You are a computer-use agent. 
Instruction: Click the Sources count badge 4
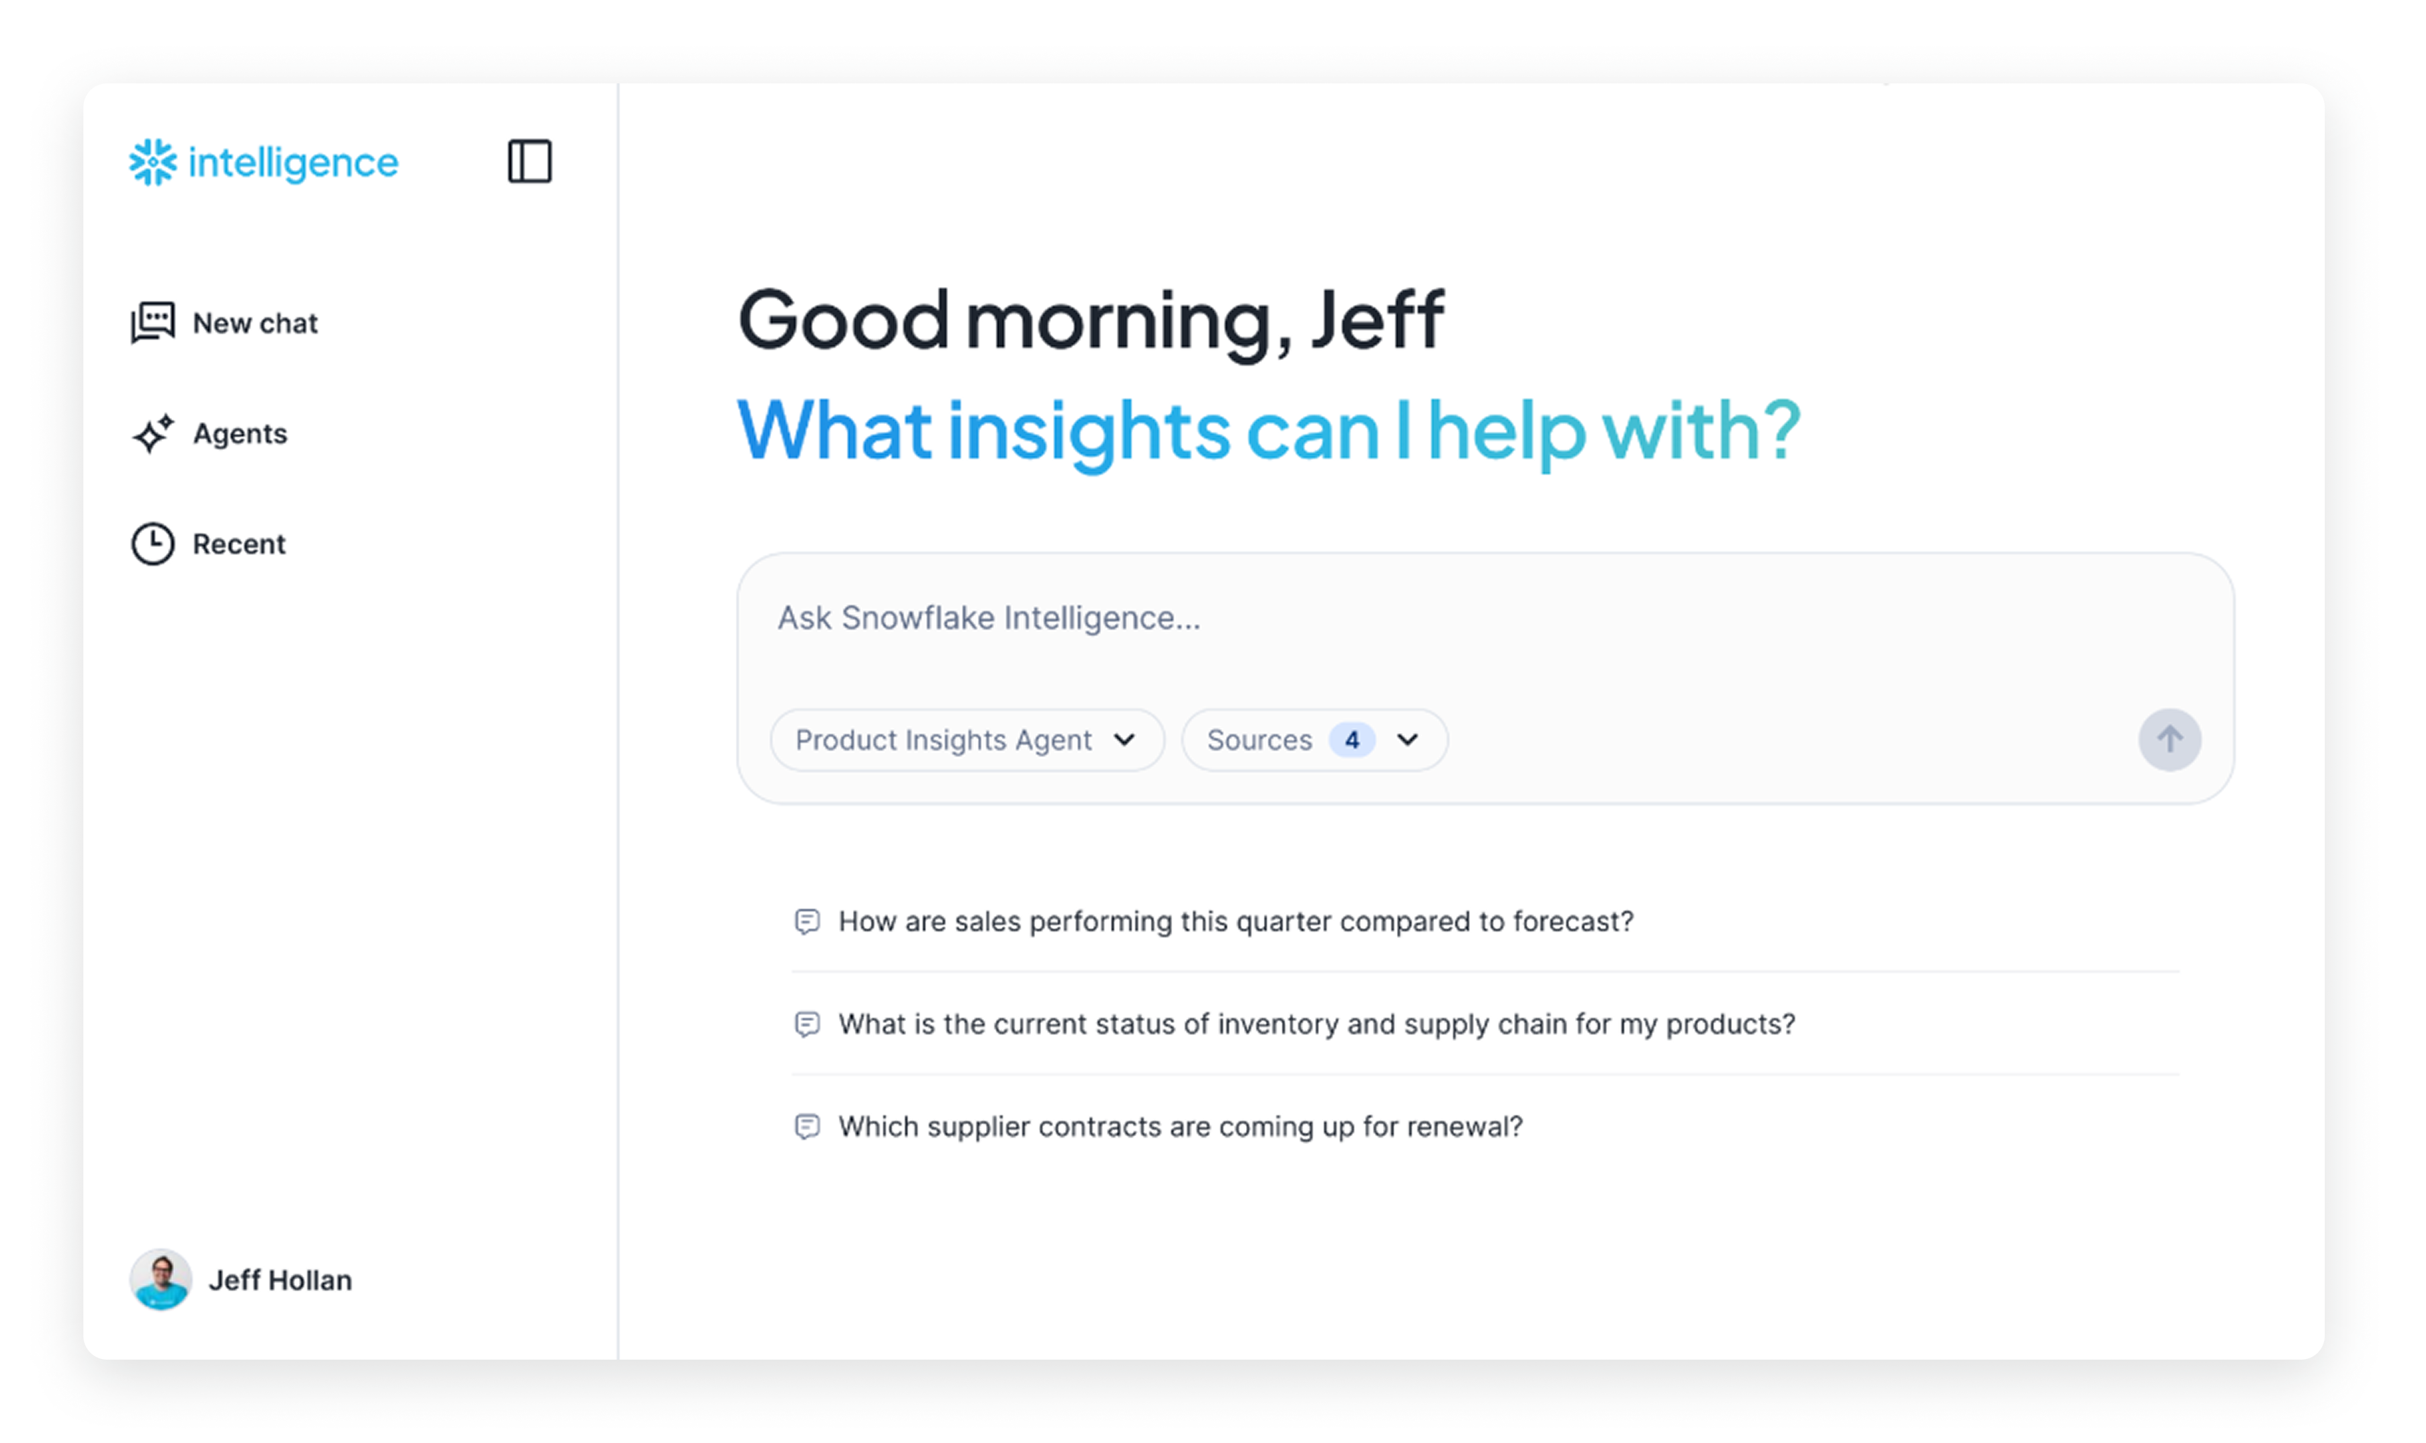pos(1351,740)
